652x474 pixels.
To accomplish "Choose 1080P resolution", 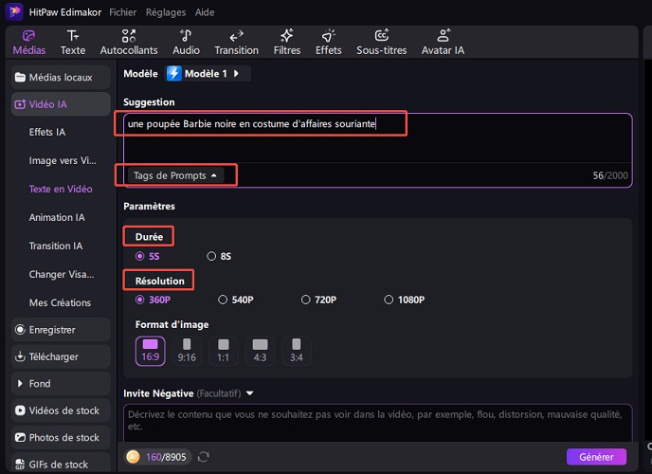I will point(405,300).
